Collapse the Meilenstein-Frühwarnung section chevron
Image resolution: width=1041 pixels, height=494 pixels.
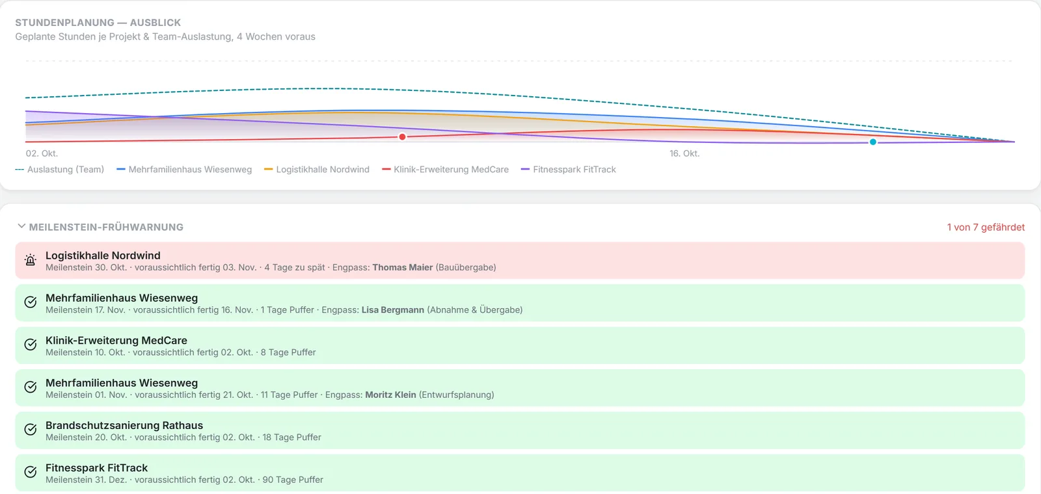tap(21, 226)
